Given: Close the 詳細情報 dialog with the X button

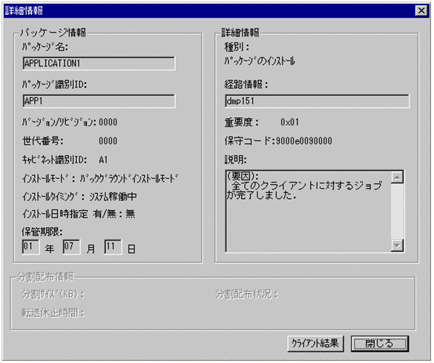Looking at the screenshot, I should pyautogui.click(x=421, y=11).
